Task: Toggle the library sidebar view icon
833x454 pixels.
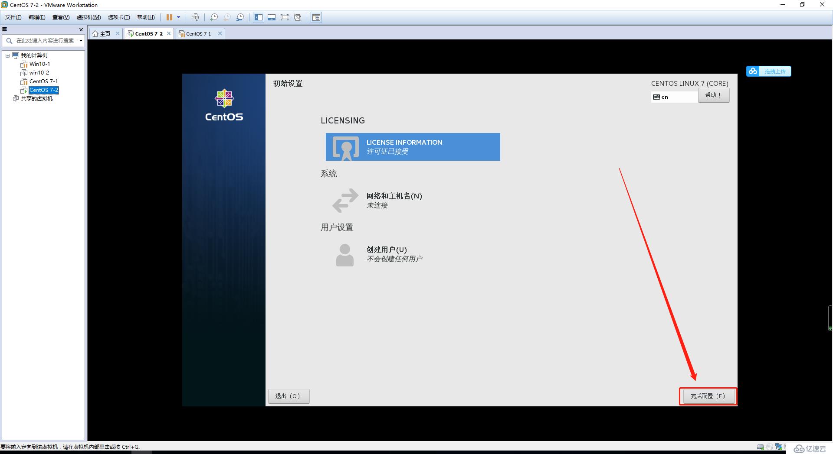Action: [x=259, y=17]
